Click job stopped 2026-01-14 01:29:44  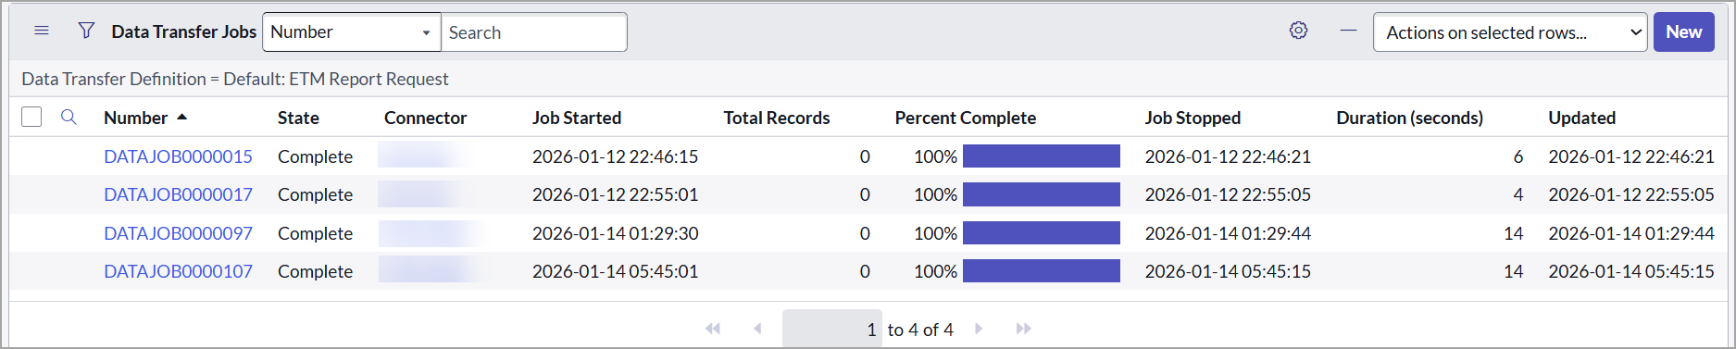(1228, 233)
